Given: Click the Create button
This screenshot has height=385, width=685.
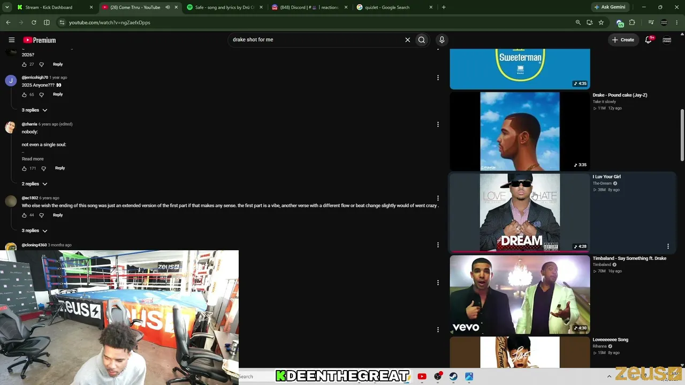Looking at the screenshot, I should [623, 40].
